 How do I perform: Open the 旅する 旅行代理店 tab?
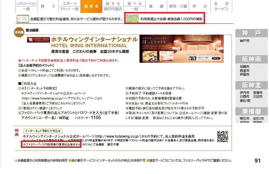click(113, 6)
